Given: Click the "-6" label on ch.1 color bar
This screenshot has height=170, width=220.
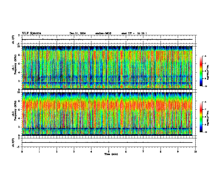Looking at the screenshot, I should (x=205, y=56).
